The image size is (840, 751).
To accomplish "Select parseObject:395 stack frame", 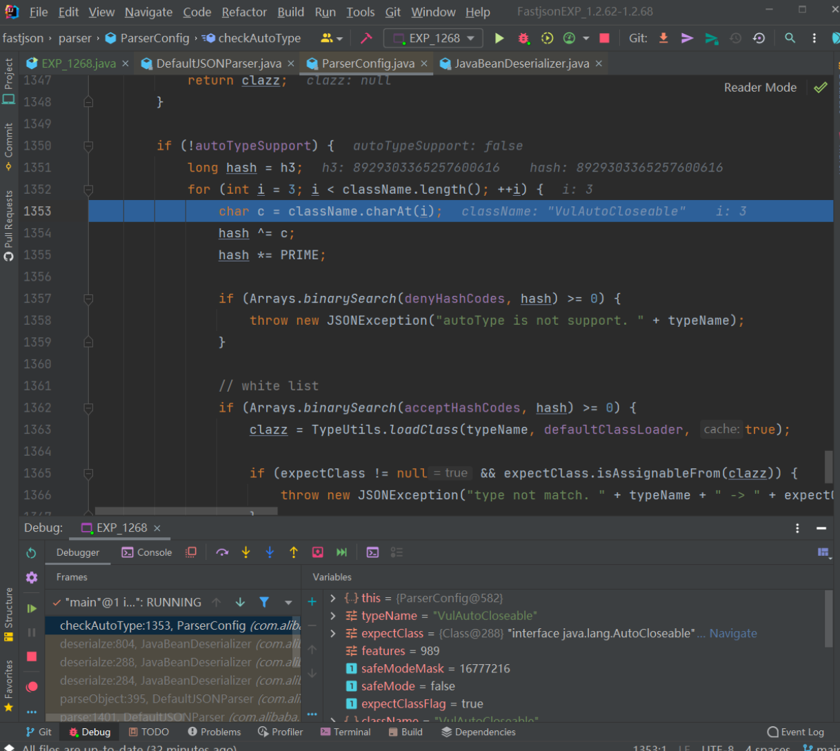I will [x=172, y=699].
